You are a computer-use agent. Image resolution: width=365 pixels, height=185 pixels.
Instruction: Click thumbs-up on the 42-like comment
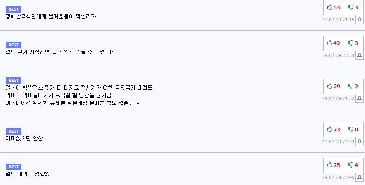coord(333,43)
